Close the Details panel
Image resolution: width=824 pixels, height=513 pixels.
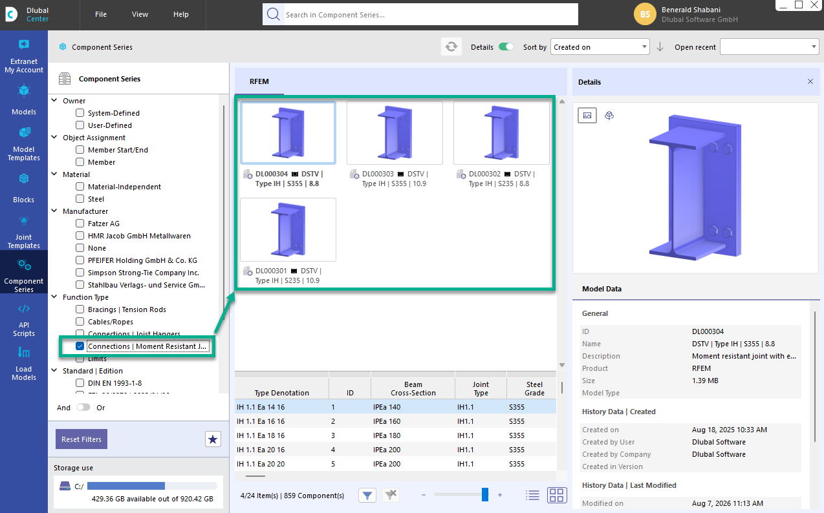pyautogui.click(x=810, y=82)
